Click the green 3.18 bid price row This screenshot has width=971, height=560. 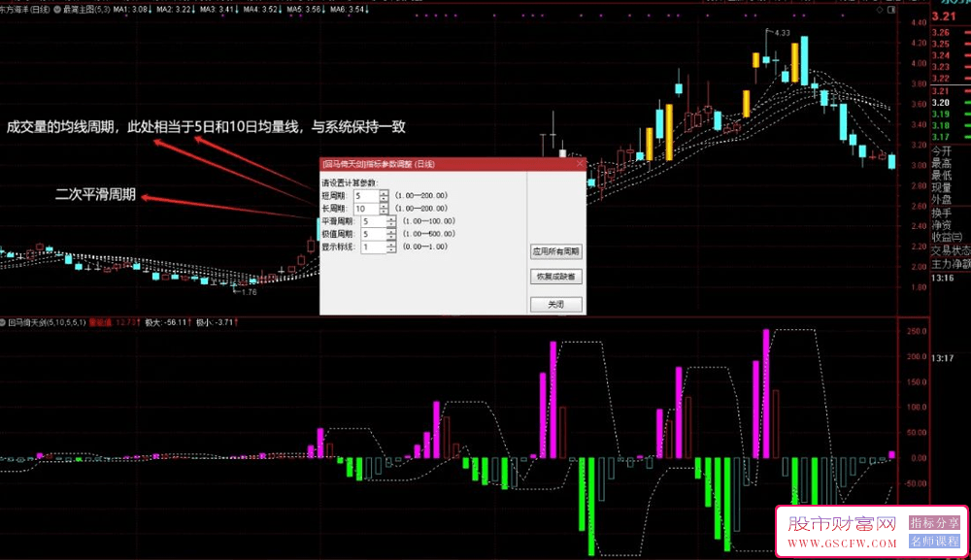tap(941, 125)
